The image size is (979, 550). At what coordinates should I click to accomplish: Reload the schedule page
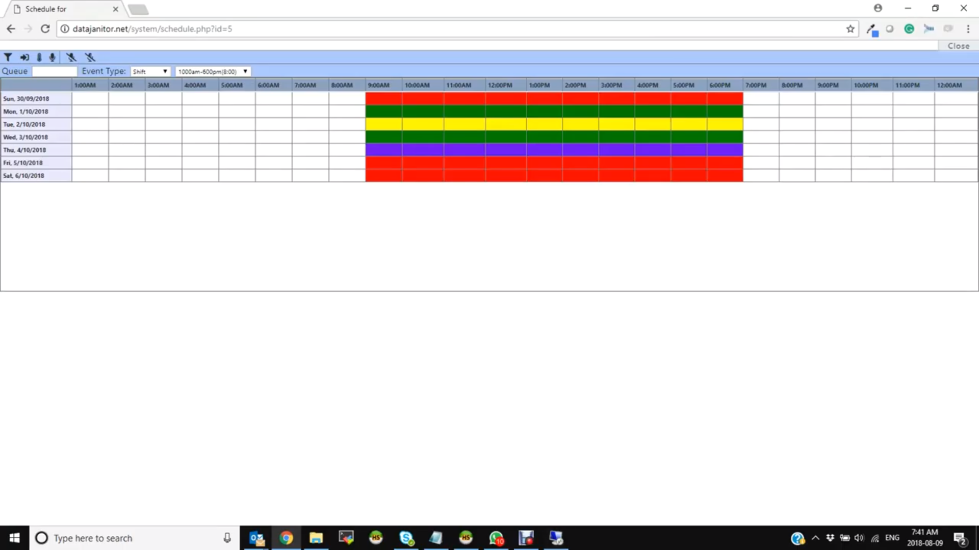[x=45, y=29]
